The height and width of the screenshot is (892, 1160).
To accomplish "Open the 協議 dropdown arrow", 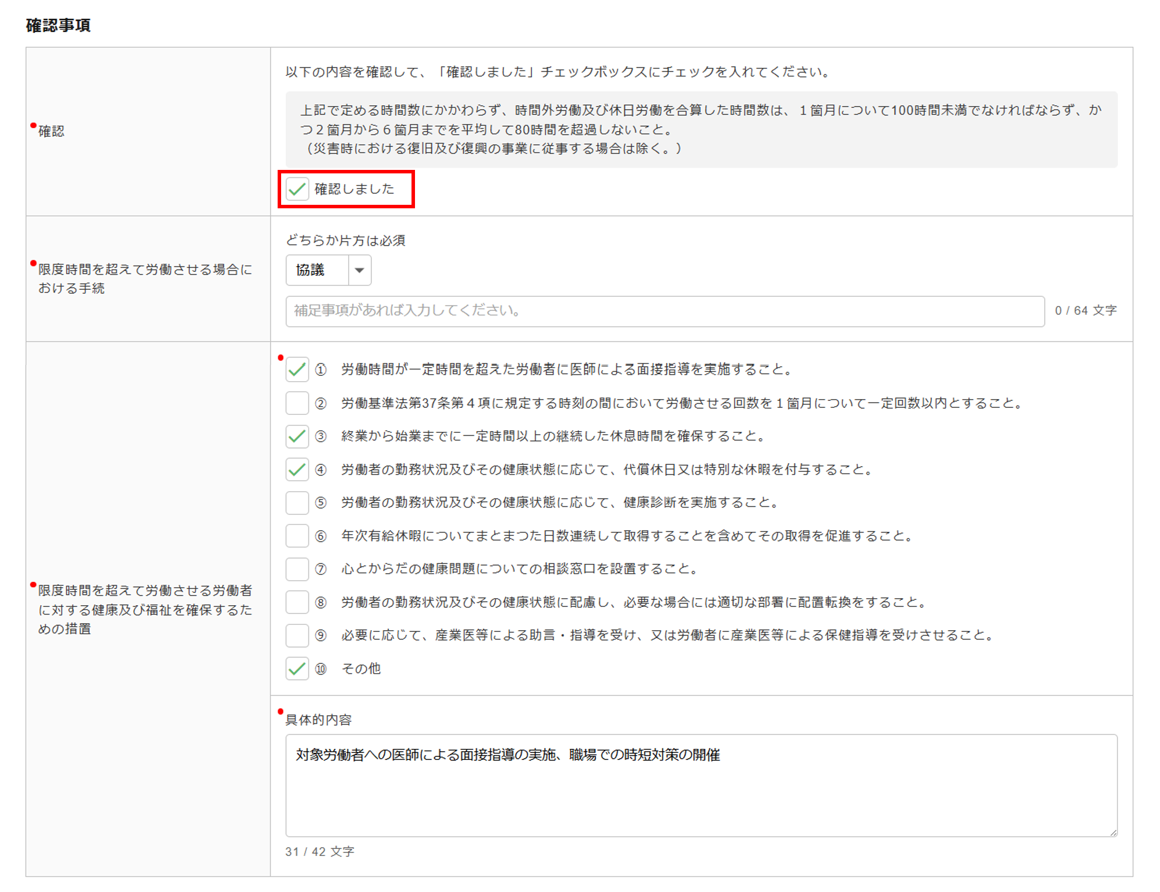I will tap(360, 270).
